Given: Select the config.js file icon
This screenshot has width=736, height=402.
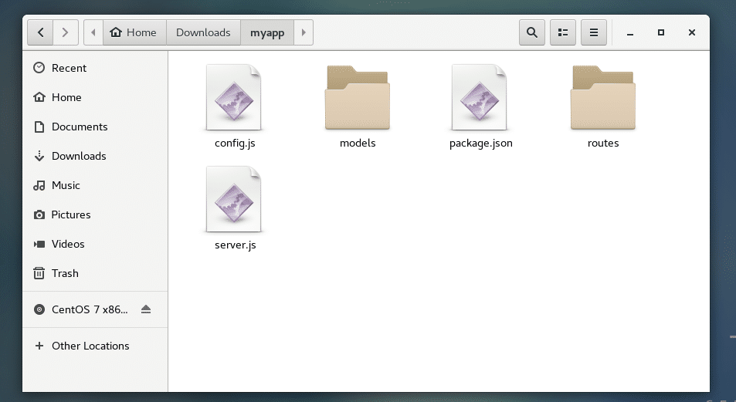Looking at the screenshot, I should 234,97.
